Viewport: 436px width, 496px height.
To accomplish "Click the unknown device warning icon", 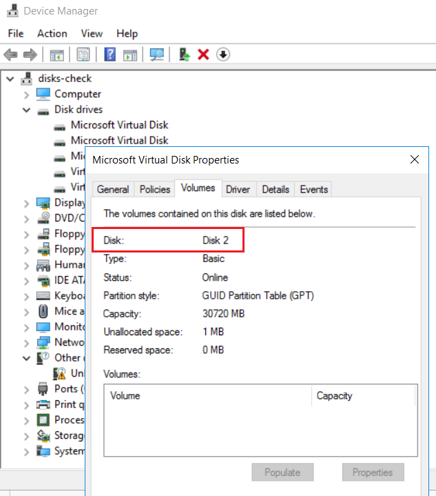I will [x=59, y=374].
